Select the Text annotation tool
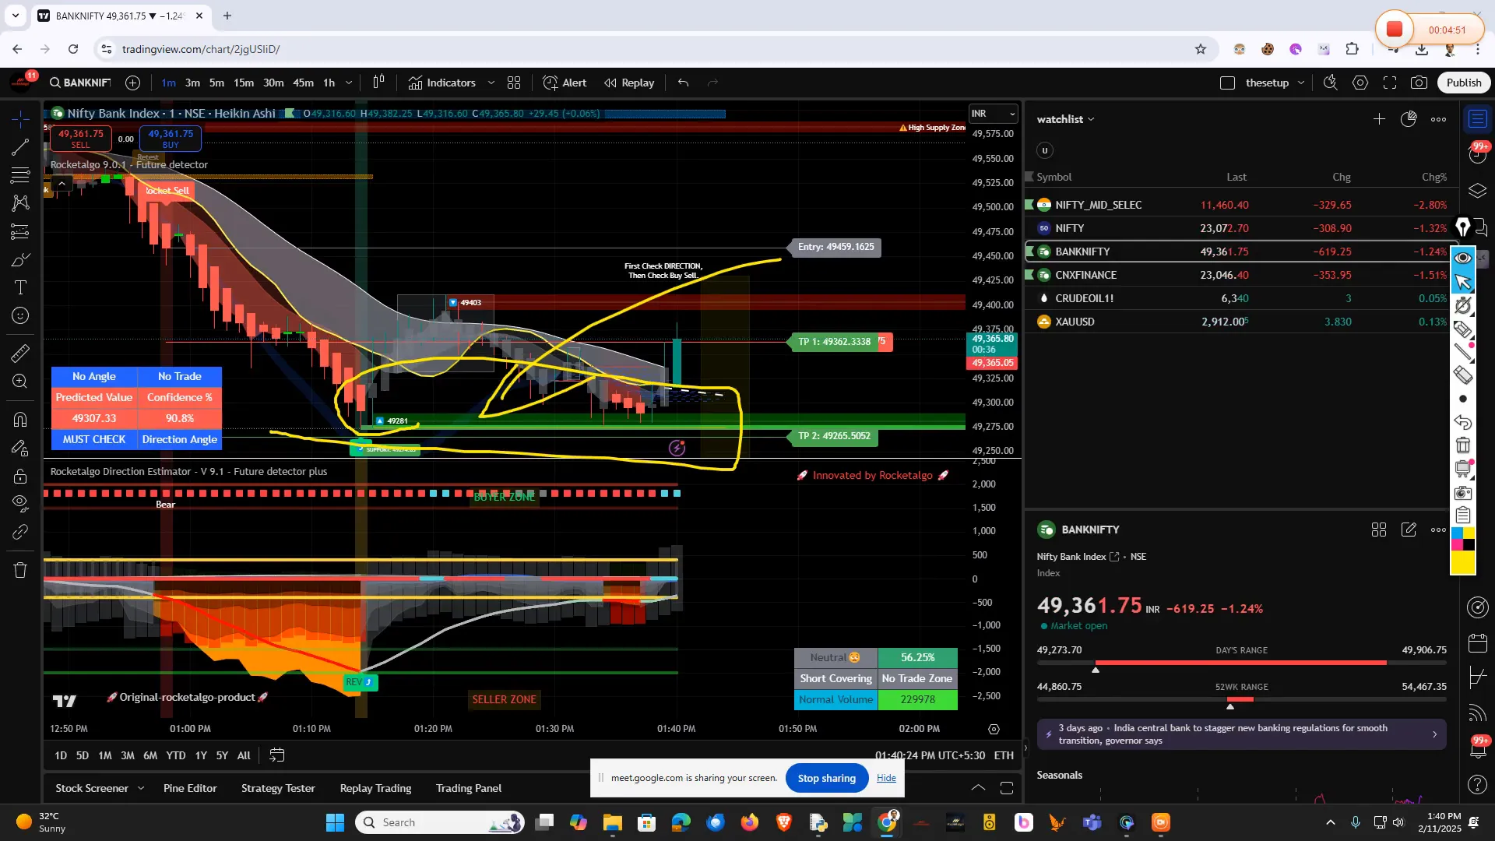The height and width of the screenshot is (841, 1495). point(20,287)
